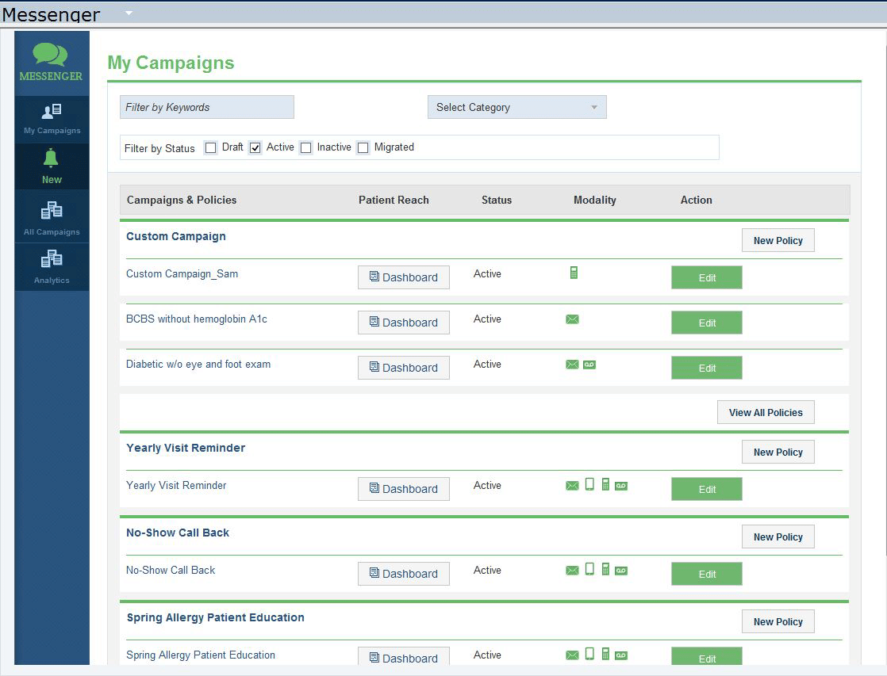Click the BCBS without hemoglobin A1c name

coord(196,319)
